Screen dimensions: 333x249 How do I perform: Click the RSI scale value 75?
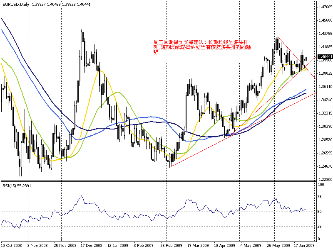(320, 197)
